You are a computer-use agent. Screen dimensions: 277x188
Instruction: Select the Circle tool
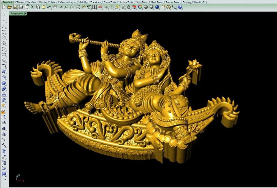click(x=4, y=38)
